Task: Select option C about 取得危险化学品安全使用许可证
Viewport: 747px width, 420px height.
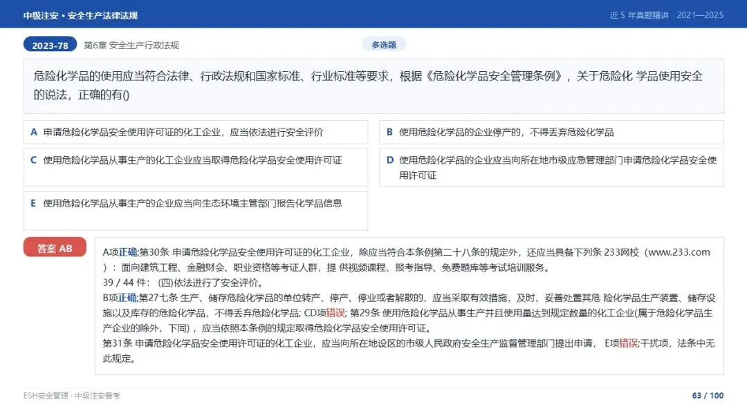Action: [x=196, y=167]
